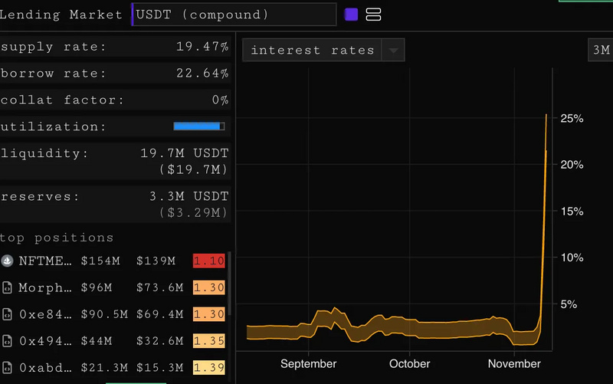The image size is (613, 384).
Task: Click the NFTME position sailboat icon
Action: click(x=8, y=261)
